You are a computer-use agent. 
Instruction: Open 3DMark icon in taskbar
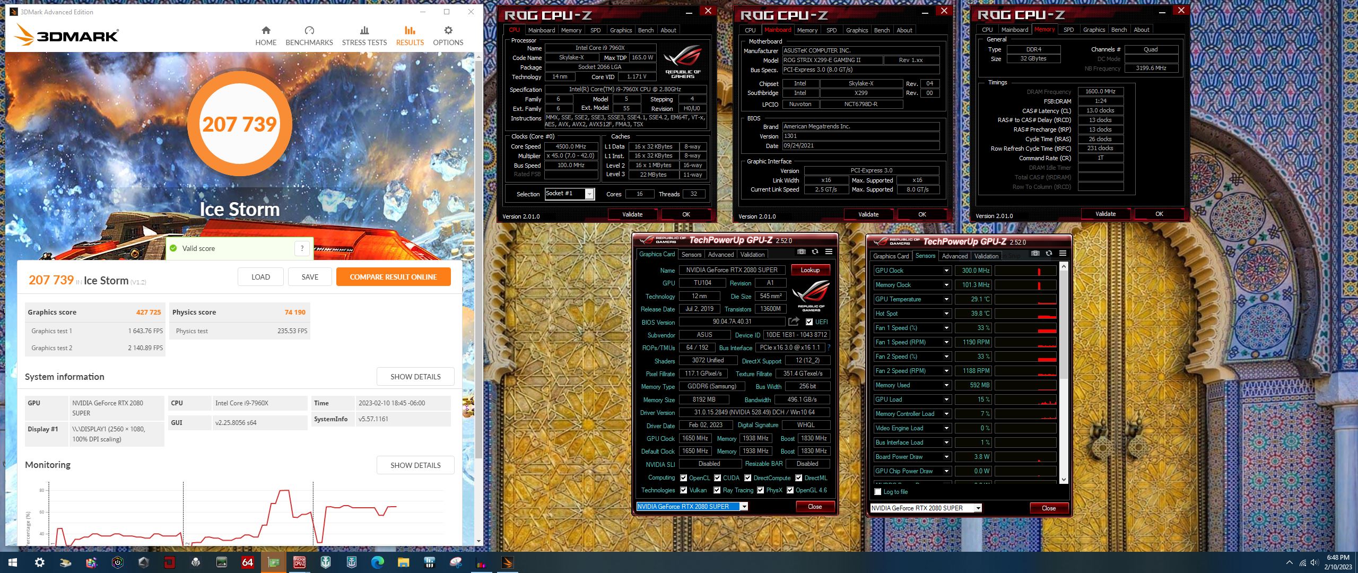click(507, 562)
